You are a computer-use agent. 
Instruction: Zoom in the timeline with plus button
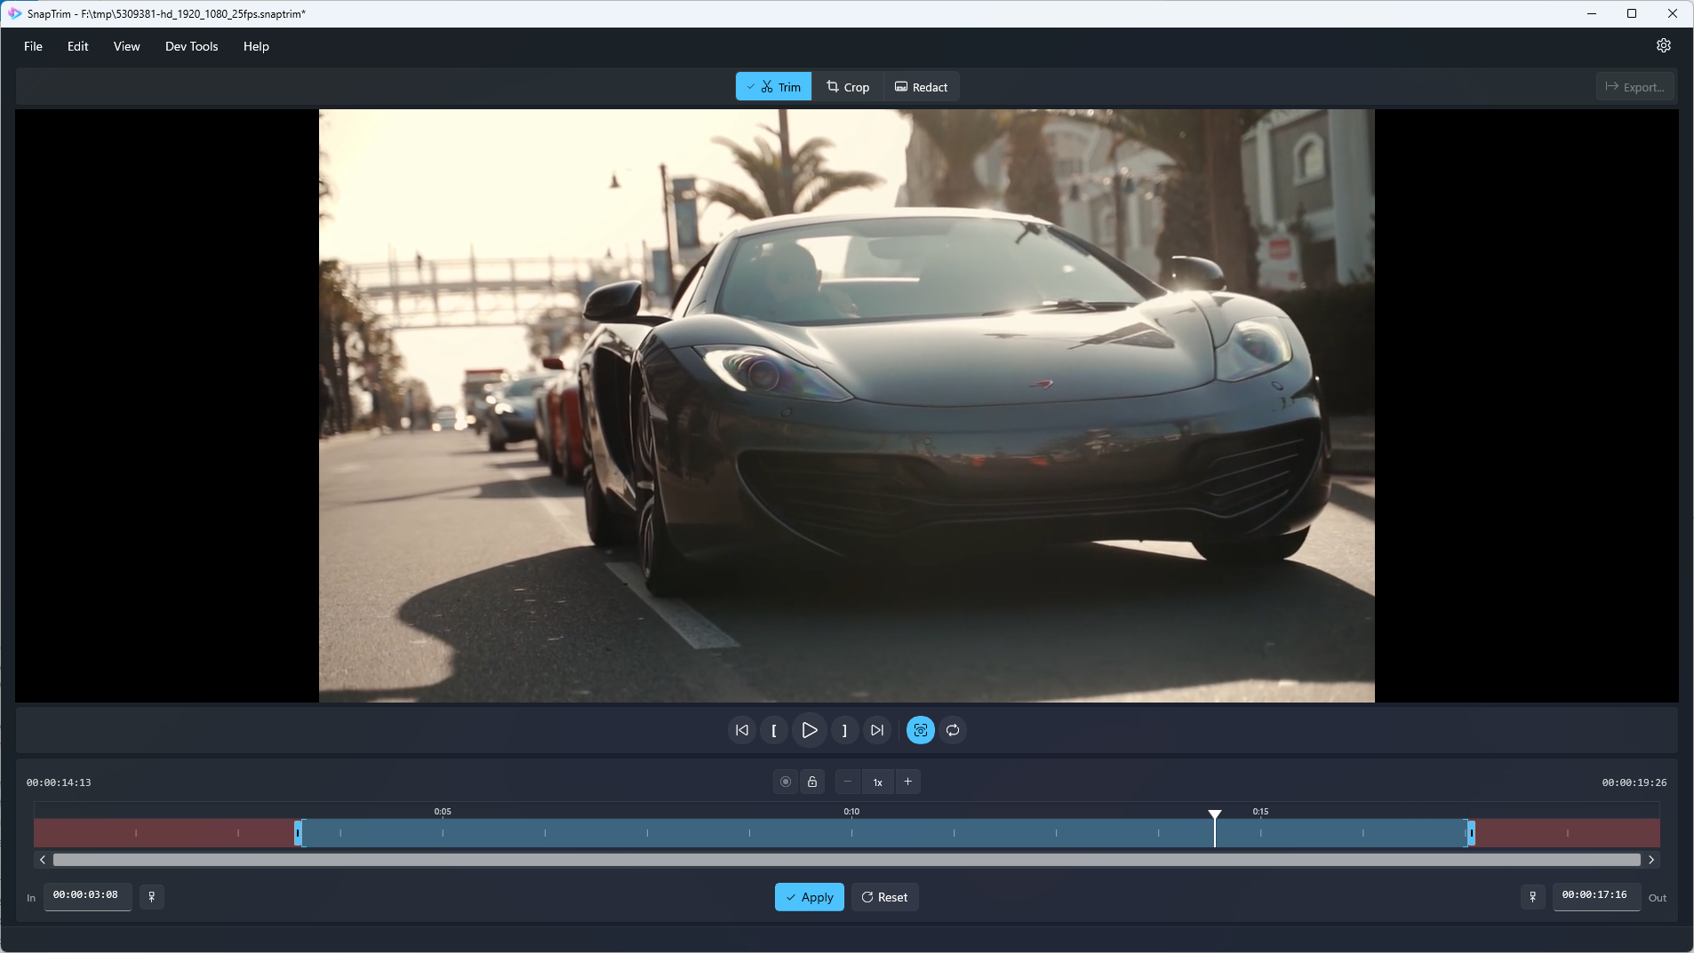click(x=907, y=782)
